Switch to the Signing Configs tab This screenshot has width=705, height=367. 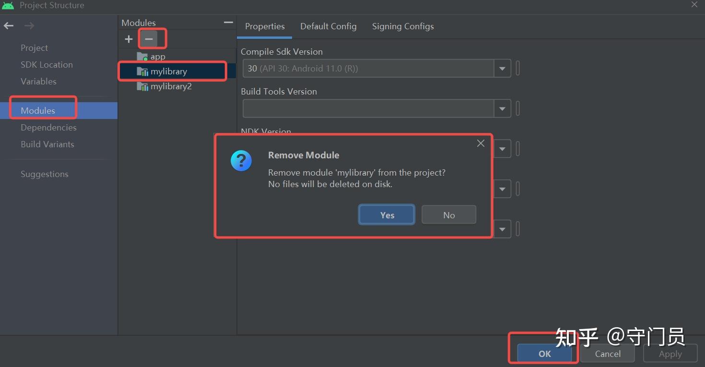coord(402,26)
